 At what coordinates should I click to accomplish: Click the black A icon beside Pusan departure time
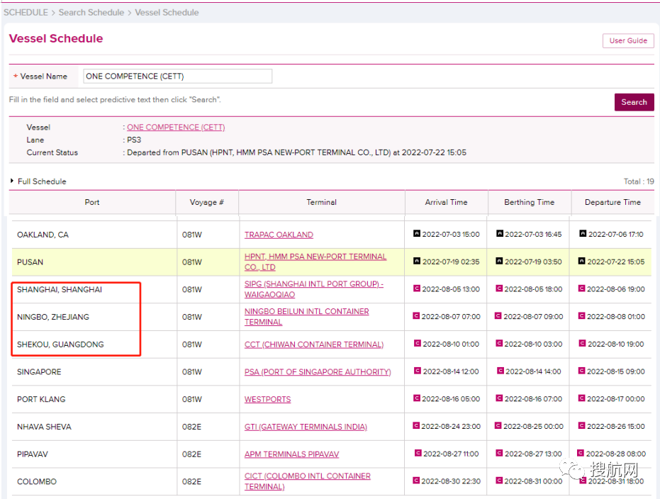pos(583,261)
